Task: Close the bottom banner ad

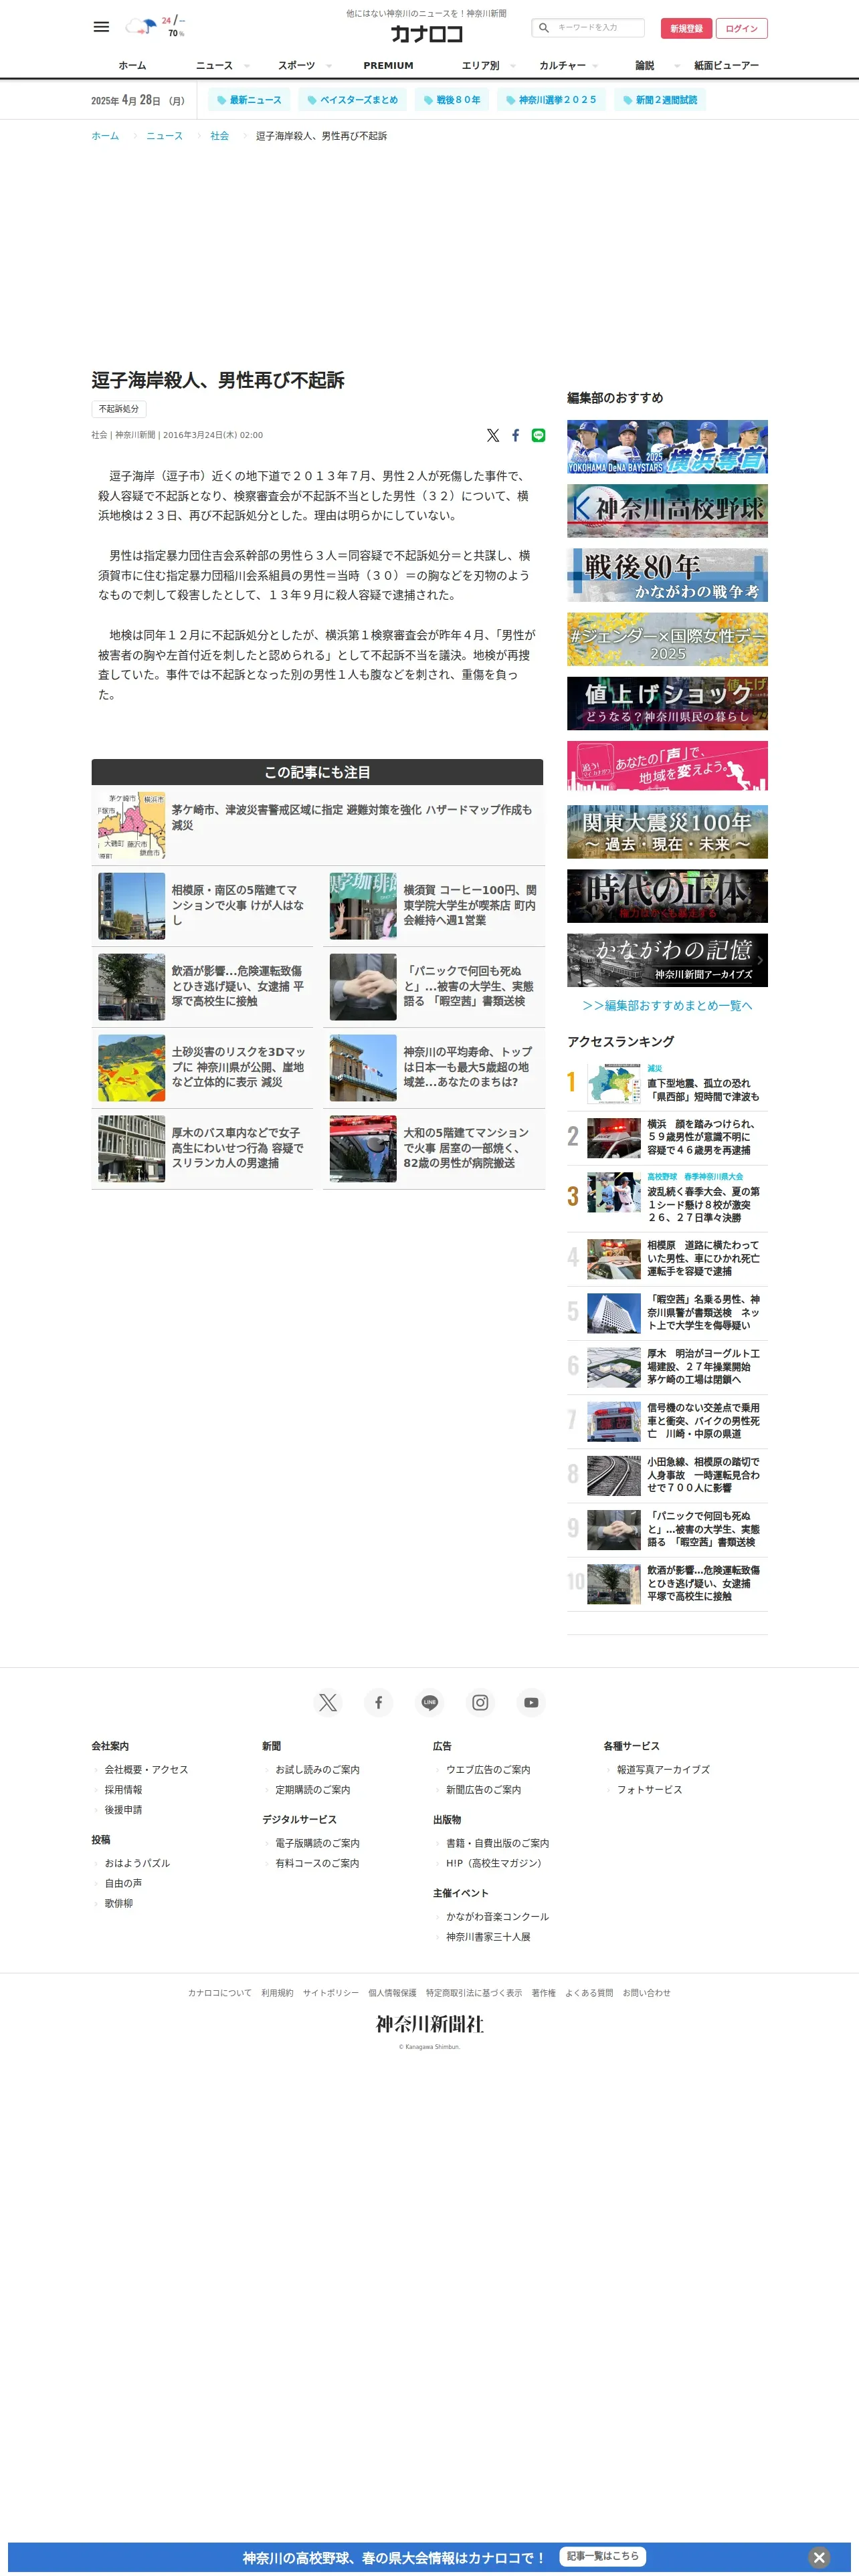Action: (819, 2557)
